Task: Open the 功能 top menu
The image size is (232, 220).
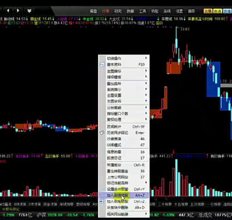Action: (x=155, y=11)
